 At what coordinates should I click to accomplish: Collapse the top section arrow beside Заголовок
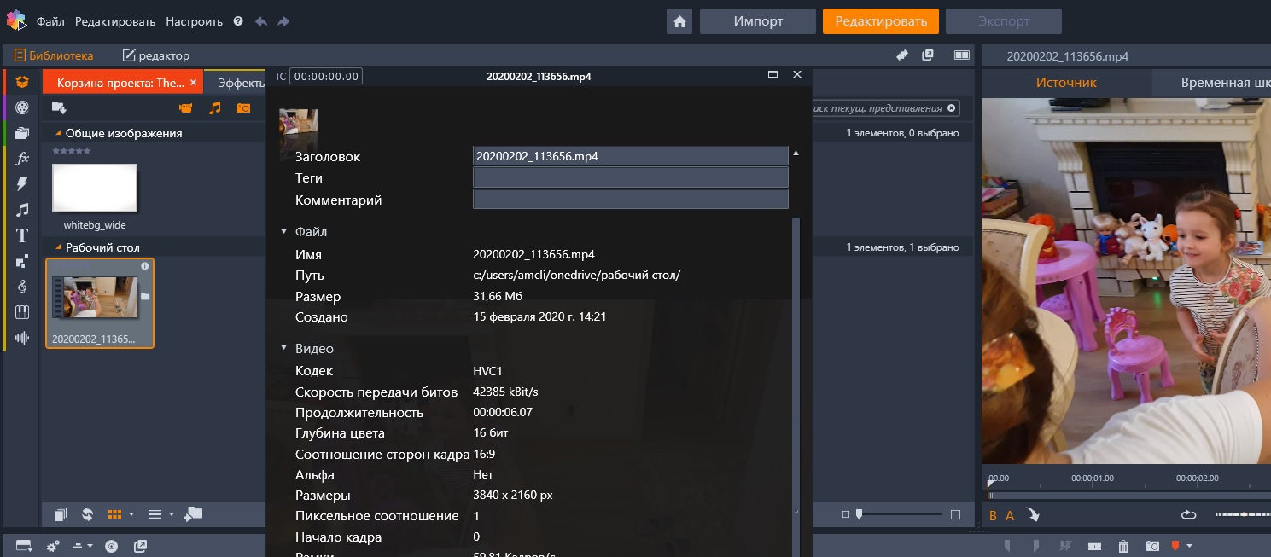(x=796, y=154)
